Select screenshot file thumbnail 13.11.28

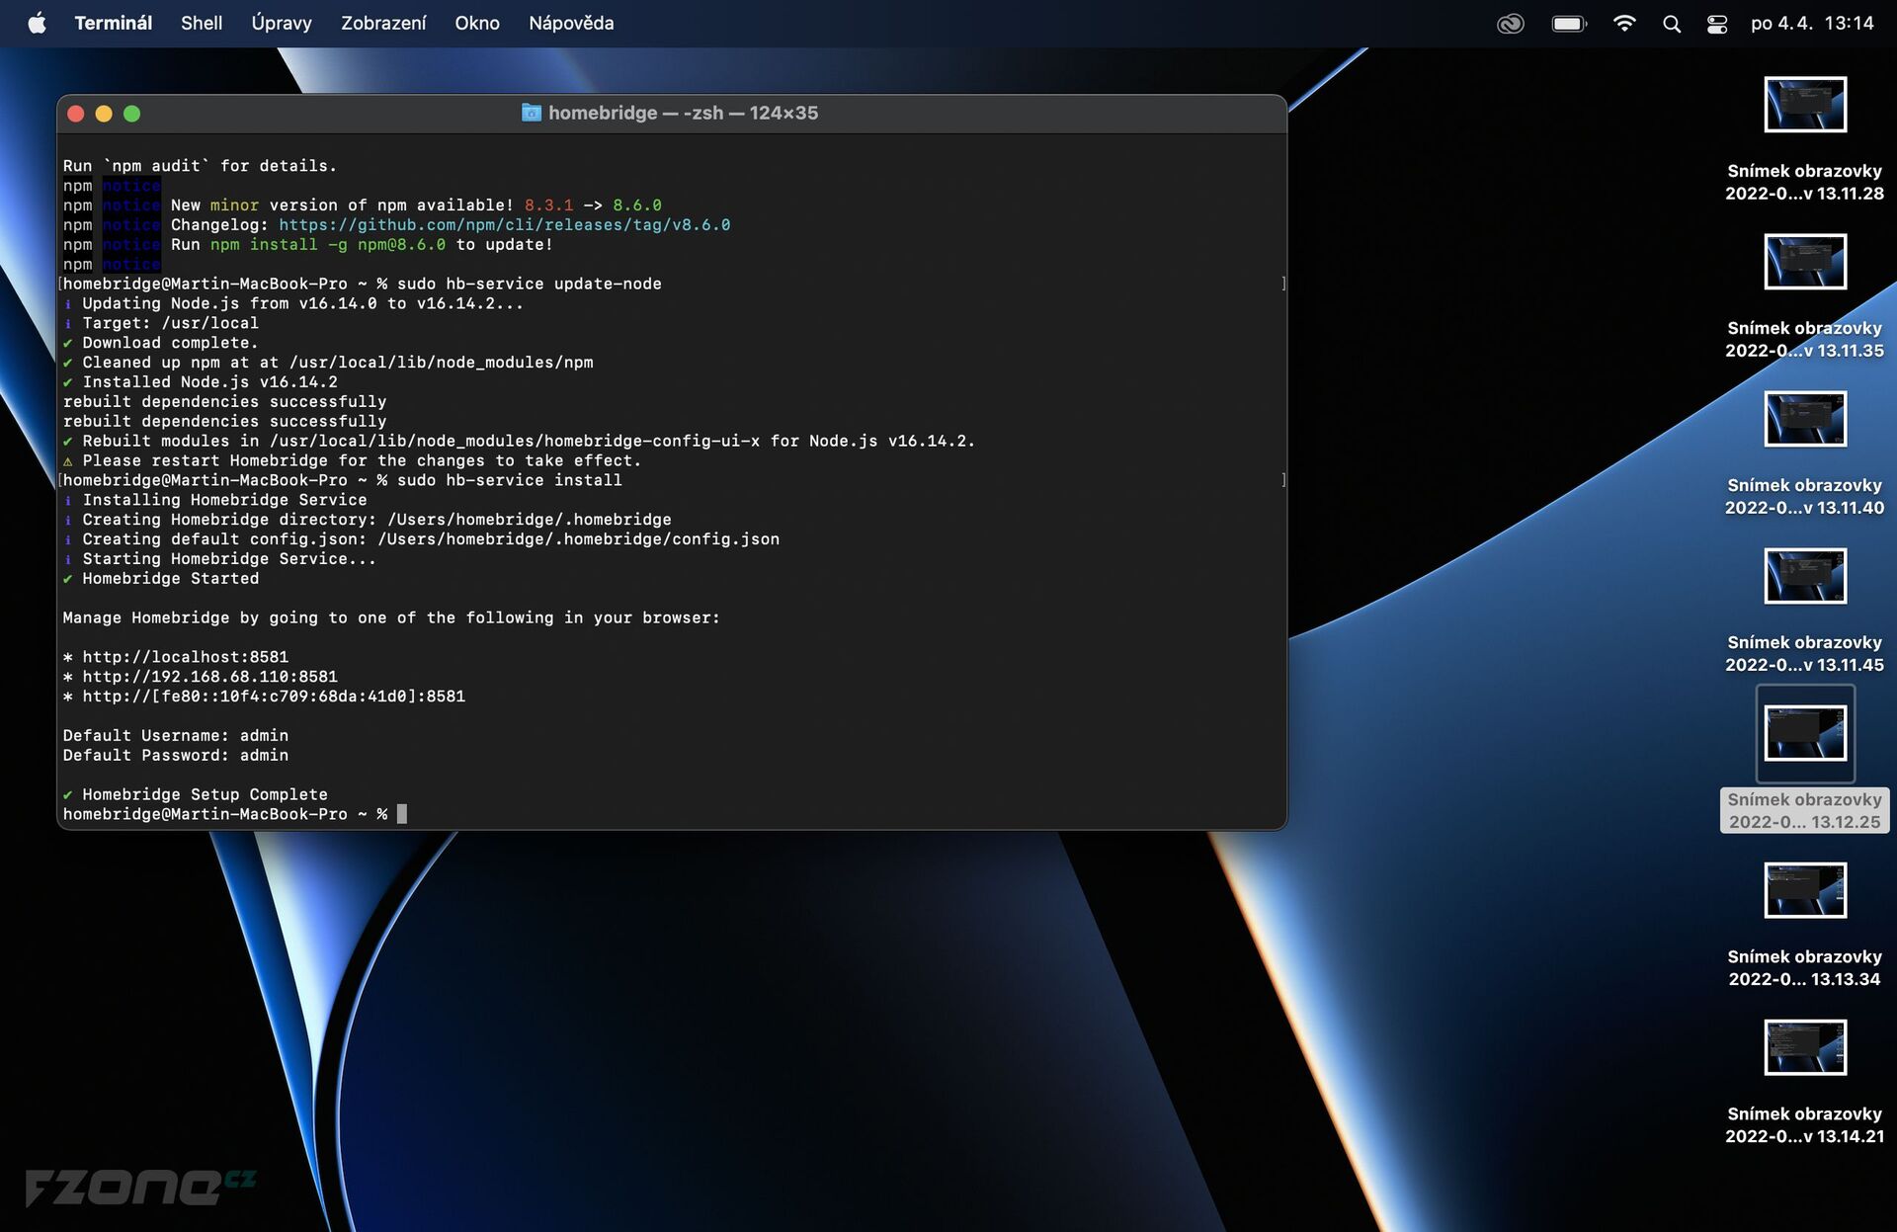pyautogui.click(x=1805, y=105)
